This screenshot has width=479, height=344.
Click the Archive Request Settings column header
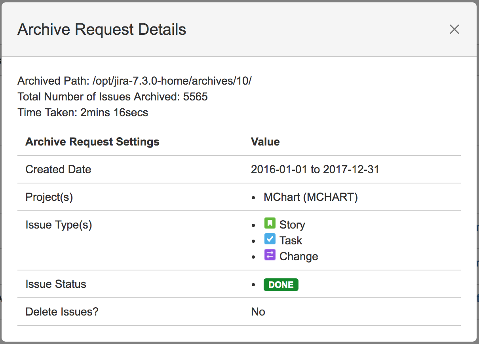[92, 142]
